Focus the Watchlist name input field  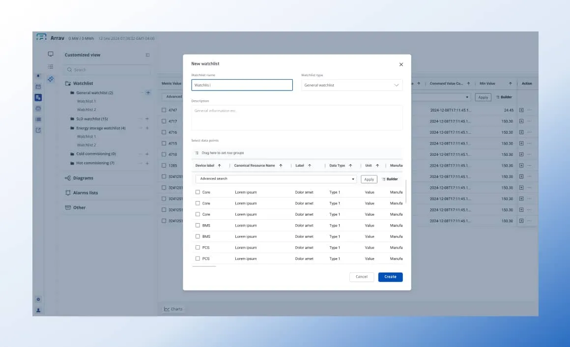[242, 85]
